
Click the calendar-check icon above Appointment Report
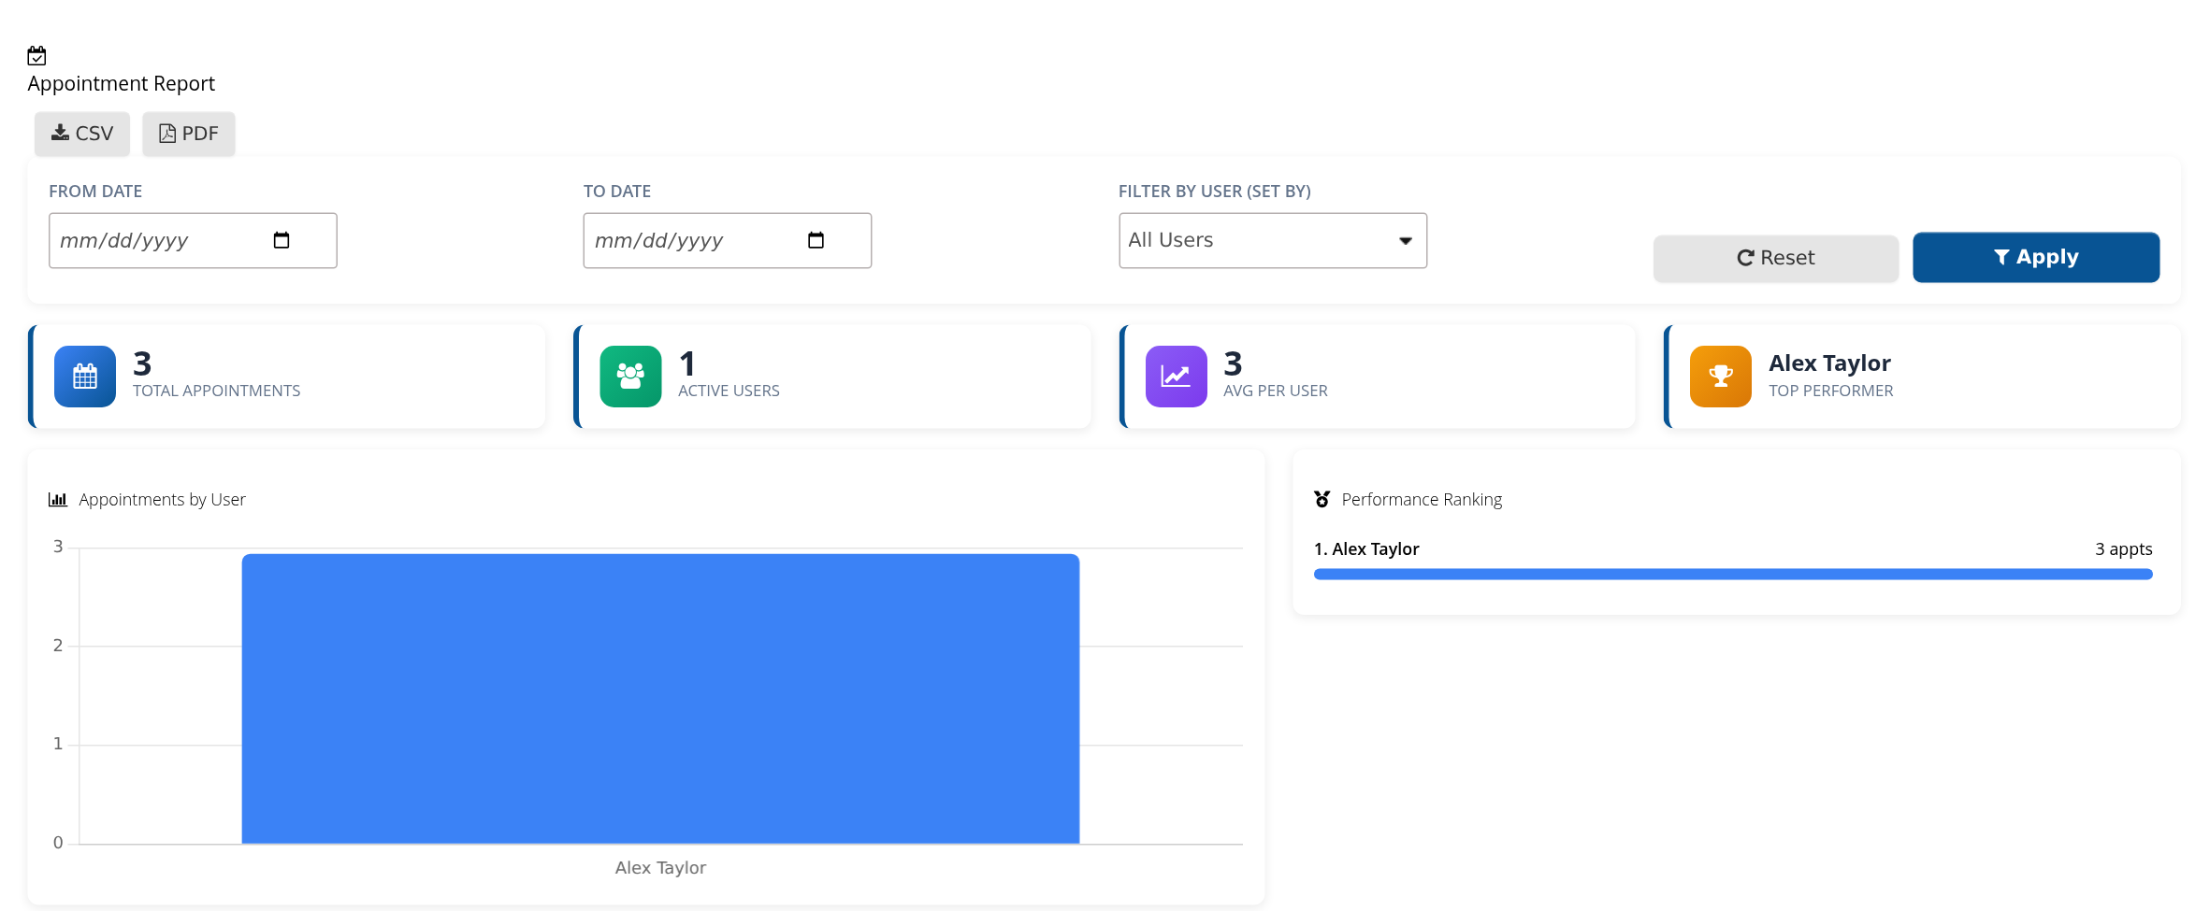tap(36, 56)
